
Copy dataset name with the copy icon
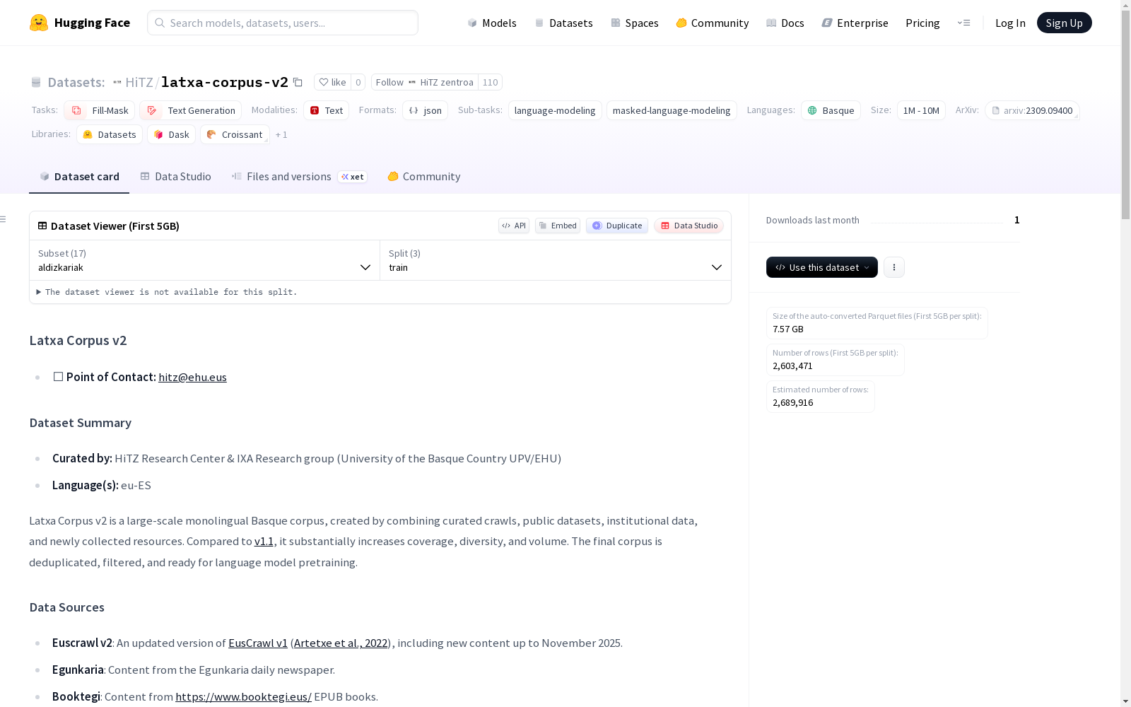(x=298, y=82)
